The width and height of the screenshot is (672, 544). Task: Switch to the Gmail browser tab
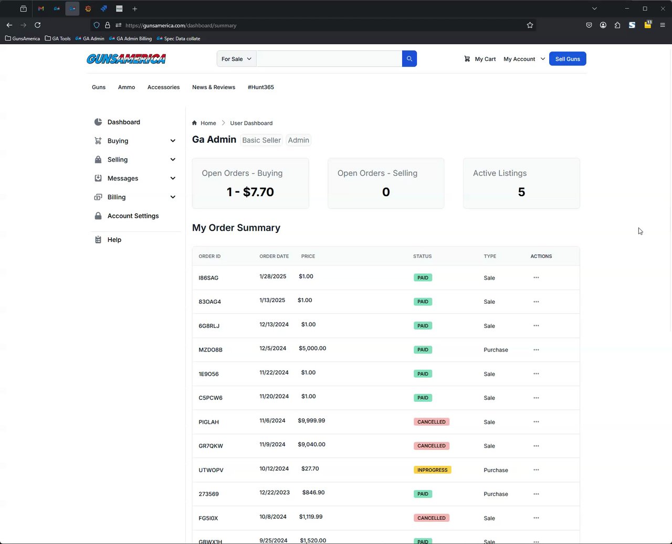click(41, 9)
